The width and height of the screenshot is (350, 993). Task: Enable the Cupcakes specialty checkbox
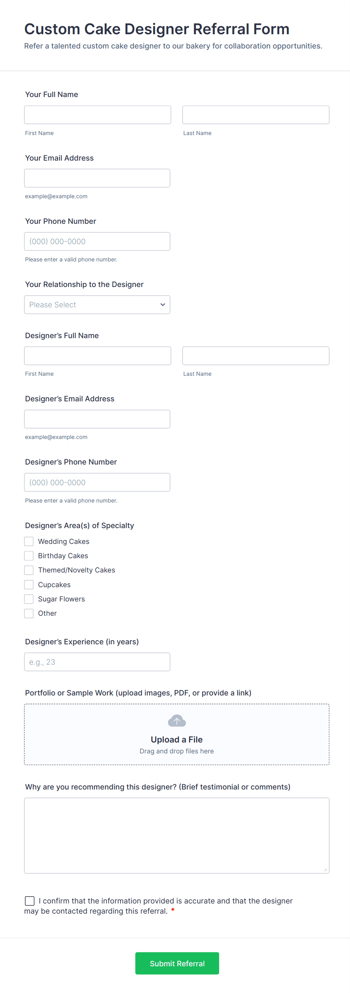tap(29, 585)
